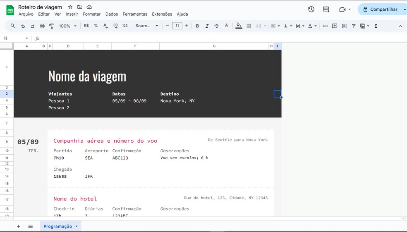Click the font size input field
Screen dimensions: 407x232
pyautogui.click(x=177, y=26)
